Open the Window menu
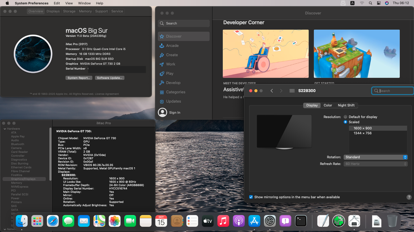Viewport: 414px width, 232px height. pyautogui.click(x=84, y=3)
